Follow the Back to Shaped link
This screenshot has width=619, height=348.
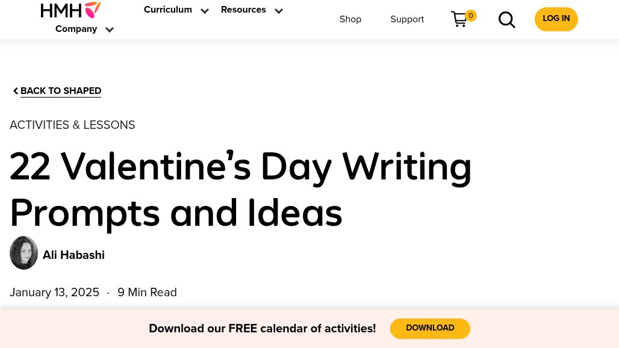click(61, 92)
